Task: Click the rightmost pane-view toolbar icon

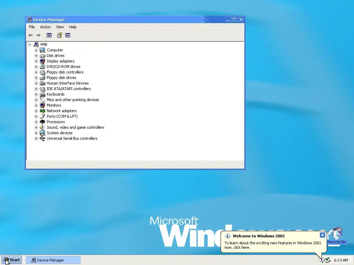Action: pos(68,35)
